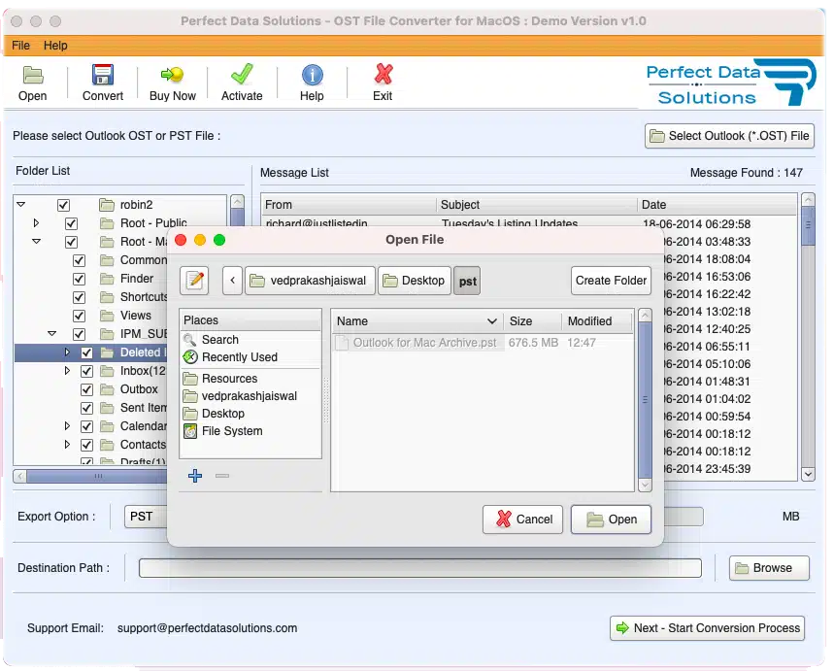Toggle the Shortcuts folder checkbox
Image resolution: width=834 pixels, height=671 pixels.
click(79, 297)
